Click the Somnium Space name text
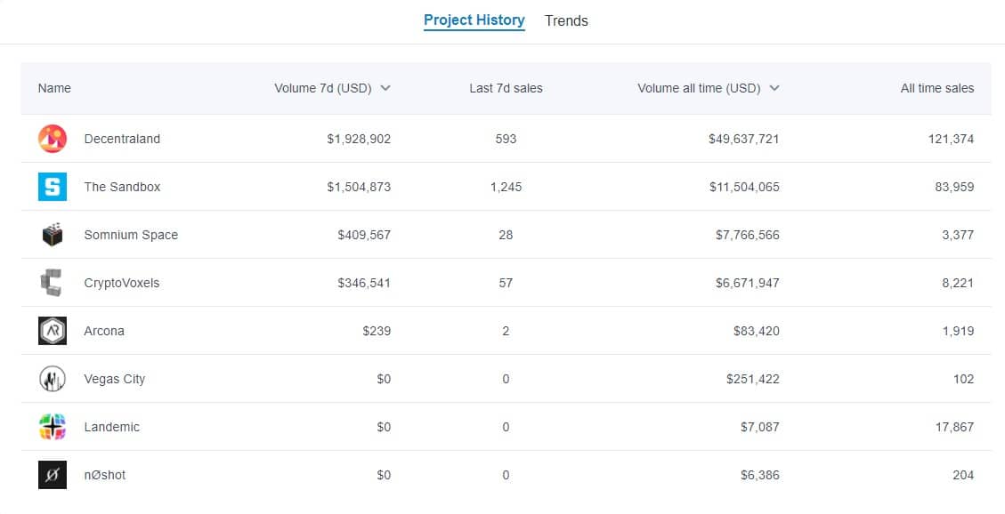Screen dimensions: 1005x514 pos(131,235)
